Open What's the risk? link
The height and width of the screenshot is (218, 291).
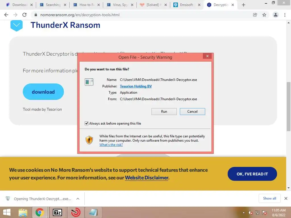[111, 145]
